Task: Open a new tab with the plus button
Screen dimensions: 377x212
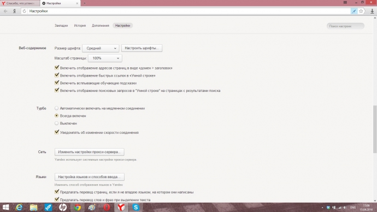Action: tap(84, 3)
